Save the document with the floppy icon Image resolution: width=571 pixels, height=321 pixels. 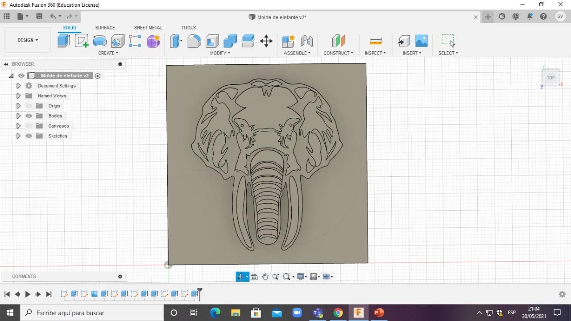pyautogui.click(x=39, y=17)
